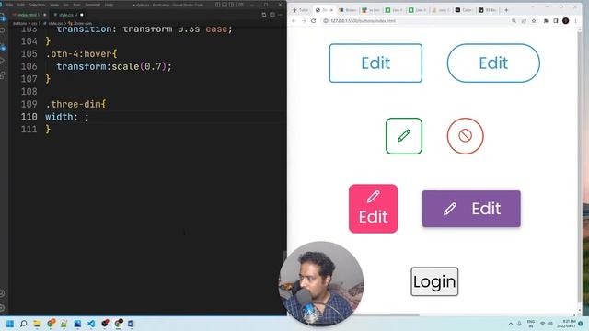Click the Login button on the webpage
Image resolution: width=589 pixels, height=331 pixels.
tap(434, 281)
